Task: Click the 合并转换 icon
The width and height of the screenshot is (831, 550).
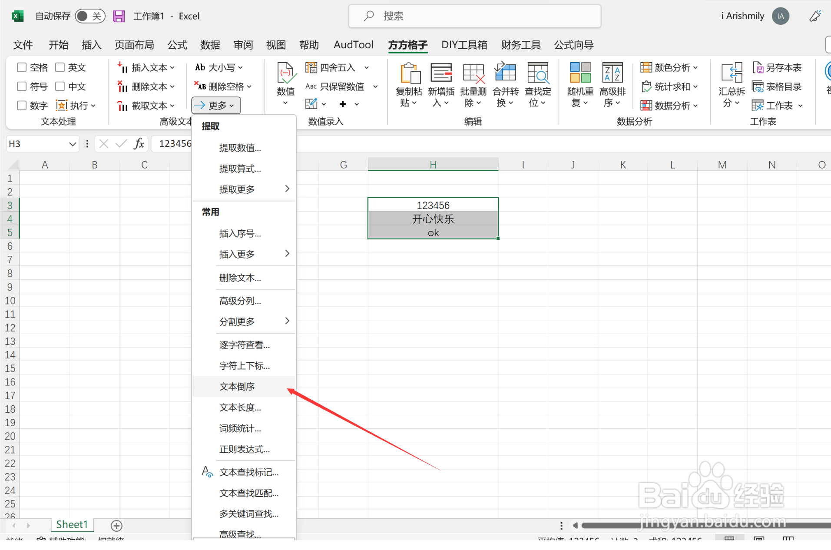Action: click(505, 72)
